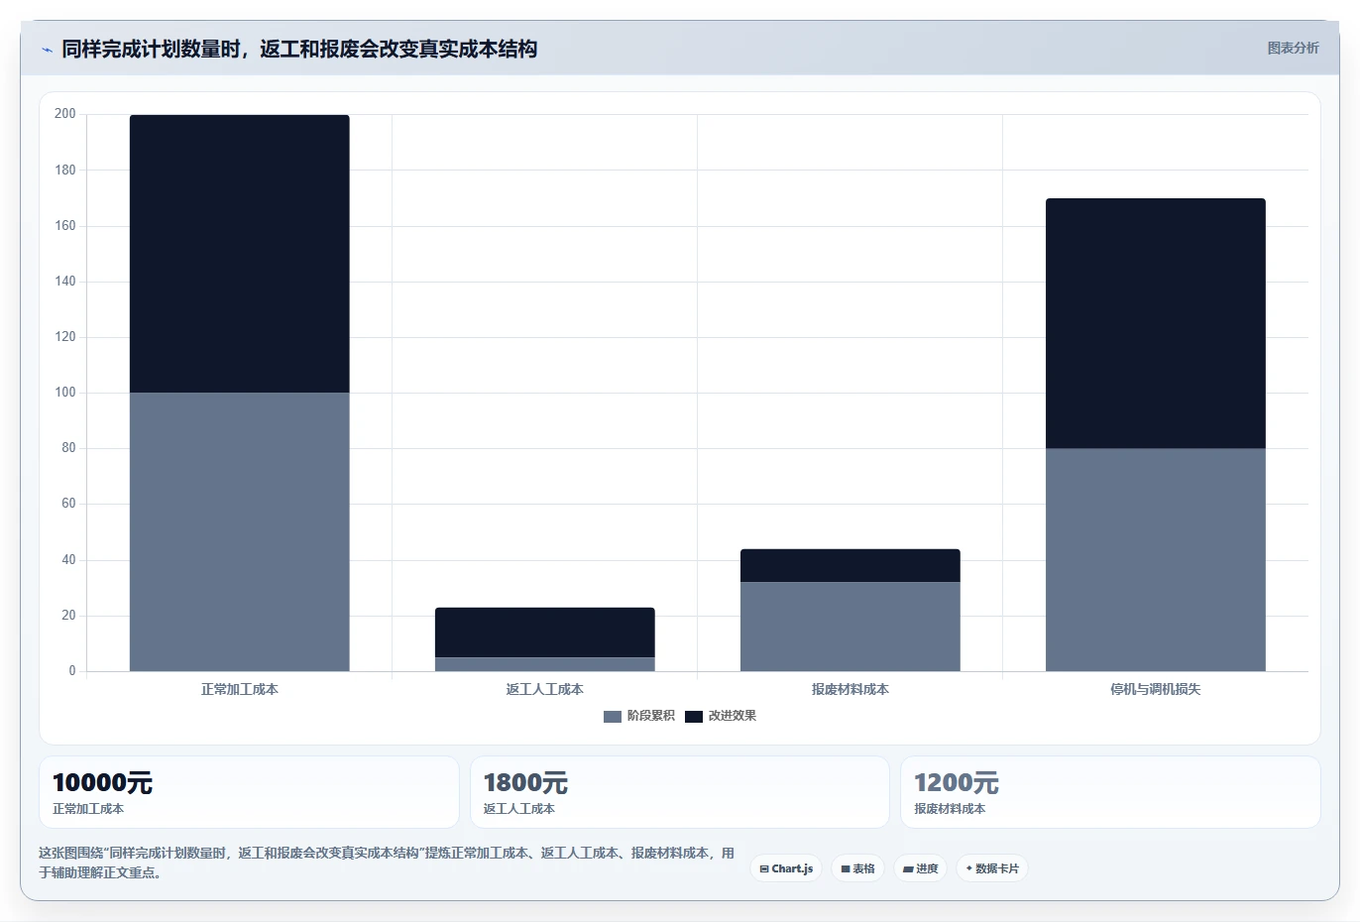Screen dimensions: 1360x922
Task: Click the dark segment of the 停机与调机损失 bar
Action: click(x=1156, y=323)
